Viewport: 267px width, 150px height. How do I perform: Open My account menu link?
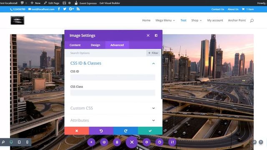215,20
